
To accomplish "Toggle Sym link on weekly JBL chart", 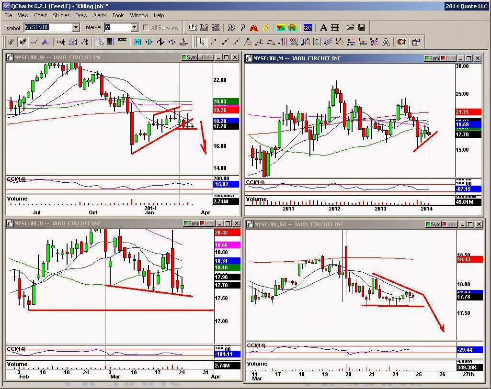I will pyautogui.click(x=190, y=57).
